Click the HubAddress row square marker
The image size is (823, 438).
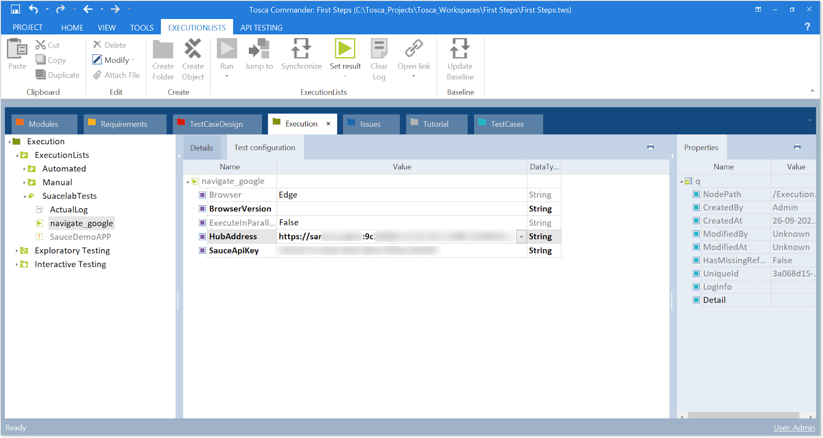(203, 236)
